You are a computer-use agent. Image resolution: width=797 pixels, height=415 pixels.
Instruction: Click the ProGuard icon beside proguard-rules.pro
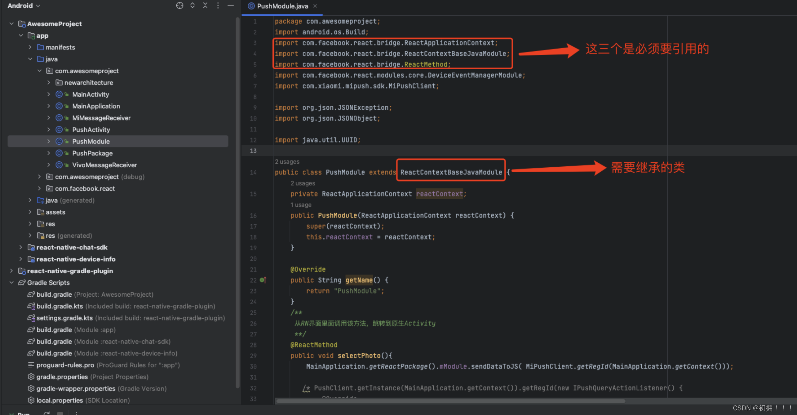31,365
